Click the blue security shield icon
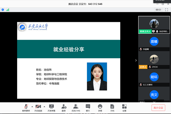171x114 pixels. pyautogui.click(x=3, y=10)
